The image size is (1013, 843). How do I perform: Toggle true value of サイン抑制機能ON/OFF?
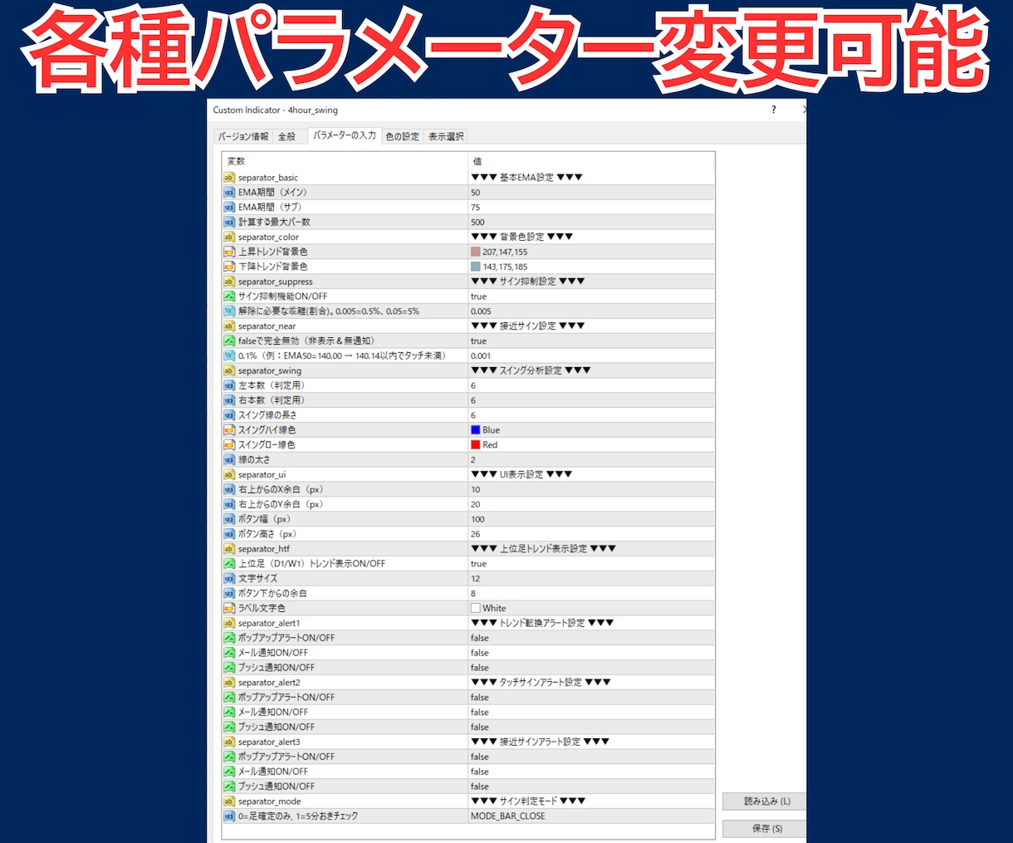591,297
